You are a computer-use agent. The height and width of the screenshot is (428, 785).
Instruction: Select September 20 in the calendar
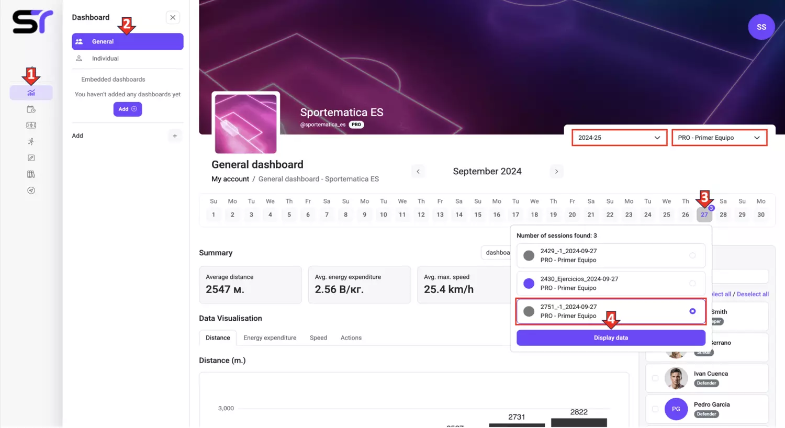pos(572,215)
